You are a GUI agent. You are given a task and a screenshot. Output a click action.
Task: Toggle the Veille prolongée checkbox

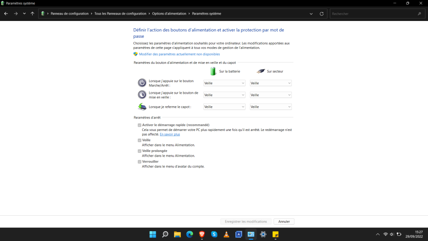140,151
